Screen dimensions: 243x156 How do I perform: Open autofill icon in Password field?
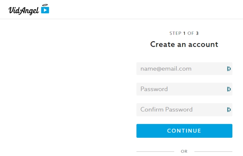229,89
